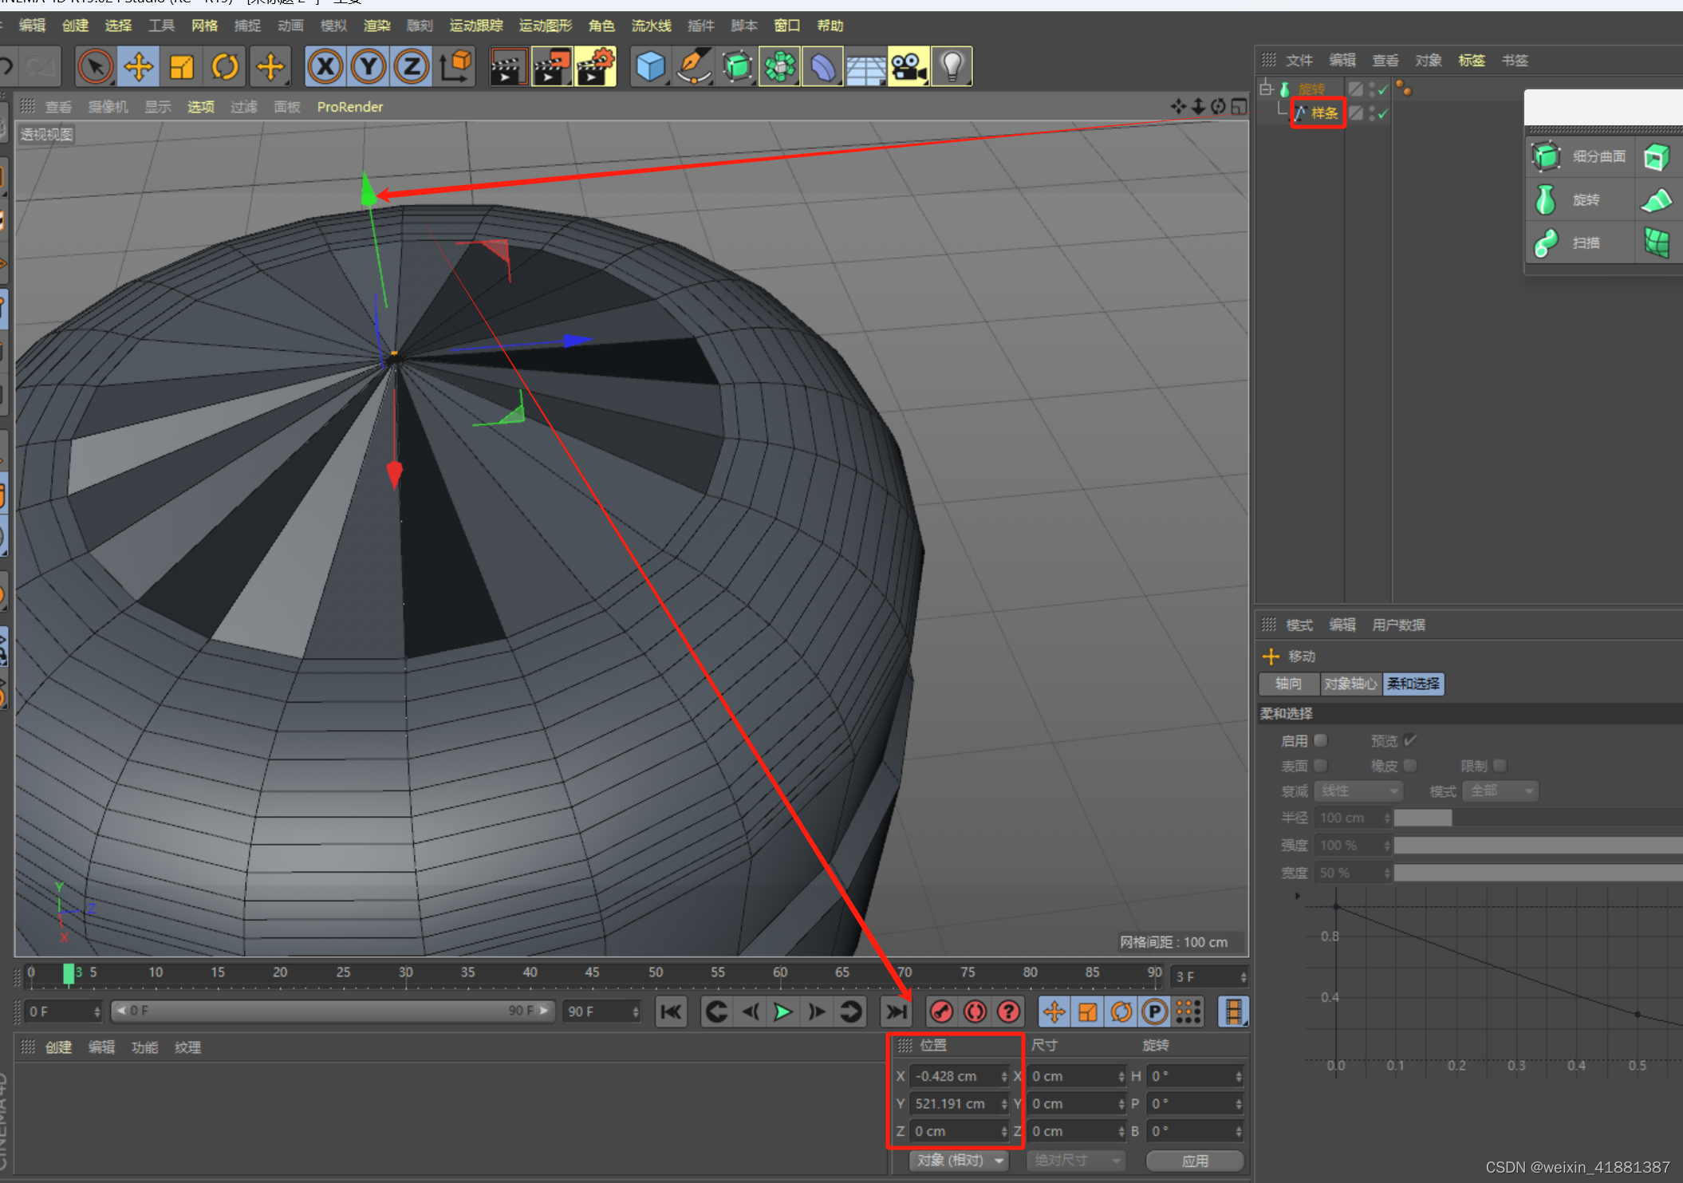The image size is (1683, 1183).
Task: Open the 衰减 dropdown showing 线性
Action: [1358, 791]
